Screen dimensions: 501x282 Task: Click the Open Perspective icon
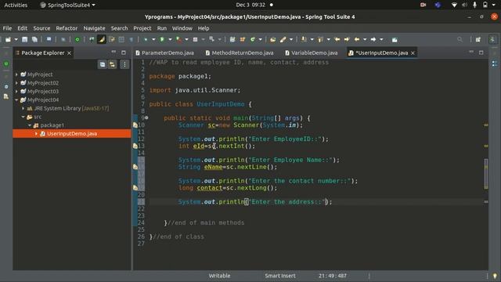(478, 40)
